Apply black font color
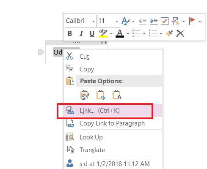The height and width of the screenshot is (169, 207). 120,33
